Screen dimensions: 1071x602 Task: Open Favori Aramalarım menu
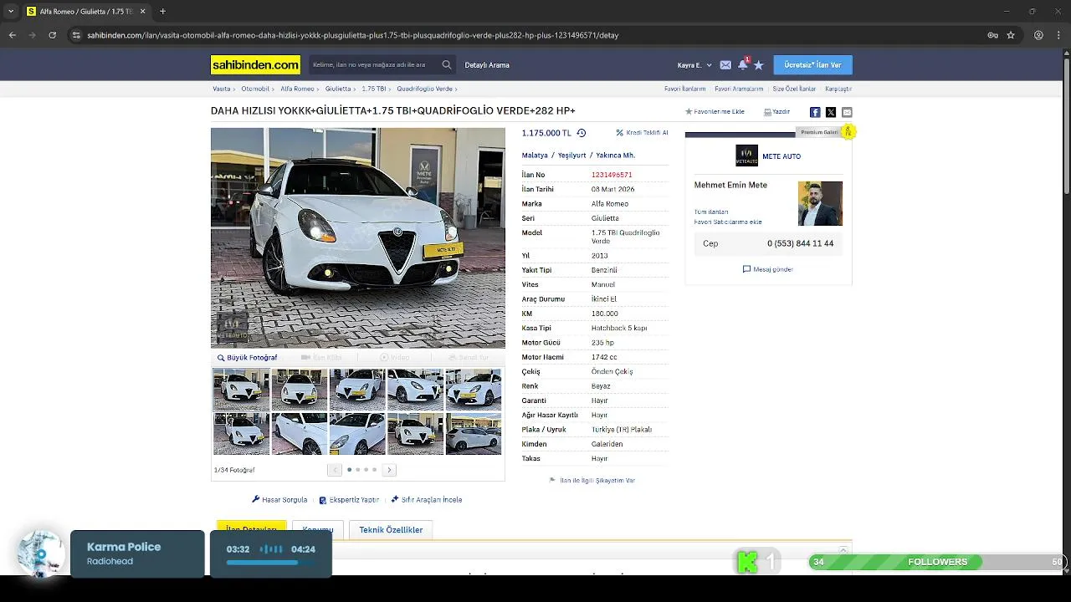click(739, 89)
